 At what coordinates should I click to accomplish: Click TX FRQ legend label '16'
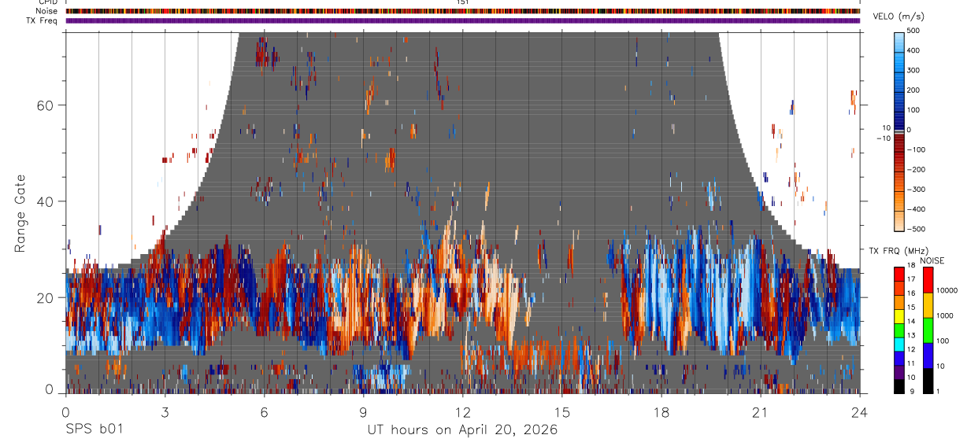(x=912, y=293)
